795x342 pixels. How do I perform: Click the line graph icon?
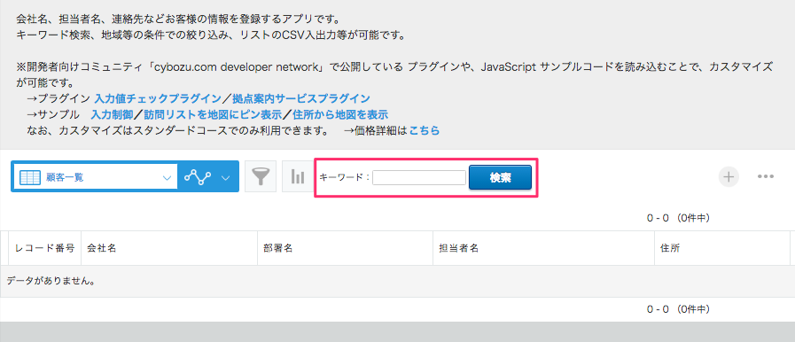click(198, 177)
